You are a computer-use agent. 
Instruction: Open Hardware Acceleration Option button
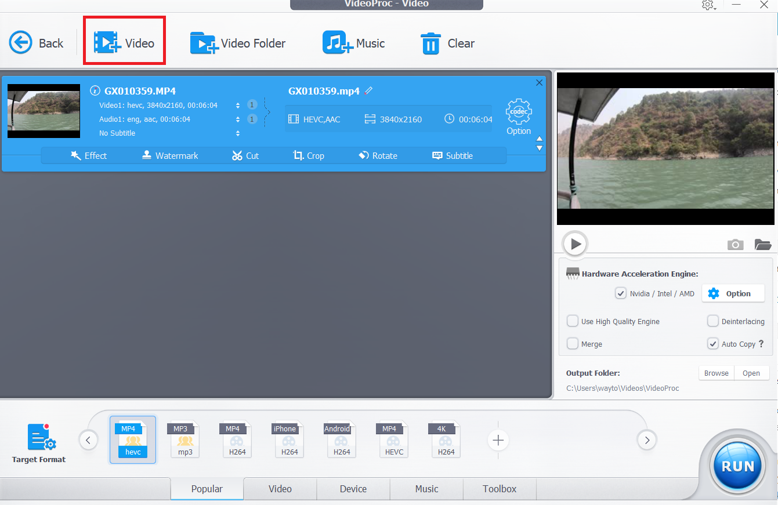coord(733,293)
